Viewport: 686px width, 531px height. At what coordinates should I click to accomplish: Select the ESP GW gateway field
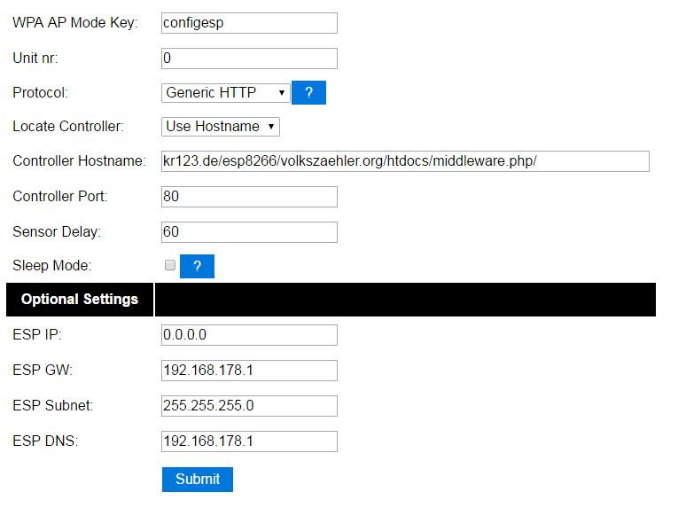click(249, 371)
